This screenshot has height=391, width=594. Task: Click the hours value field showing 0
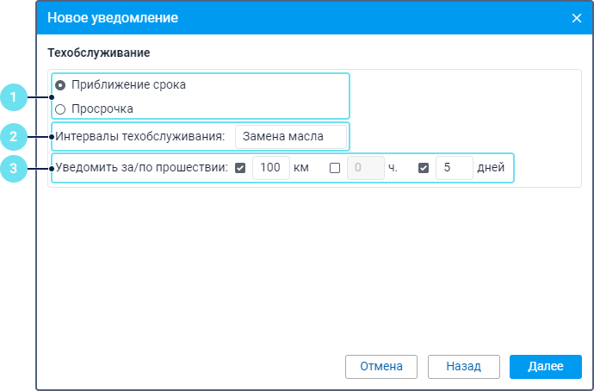(x=364, y=168)
